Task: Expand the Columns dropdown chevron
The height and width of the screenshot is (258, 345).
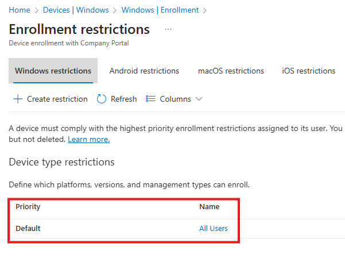Action: 199,99
